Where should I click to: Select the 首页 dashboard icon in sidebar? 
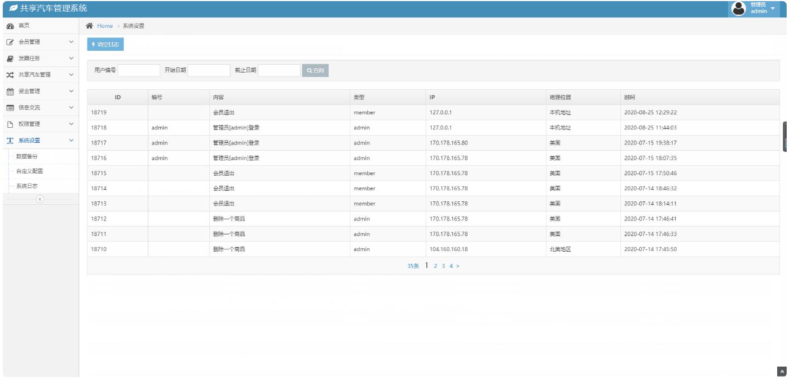(11, 25)
